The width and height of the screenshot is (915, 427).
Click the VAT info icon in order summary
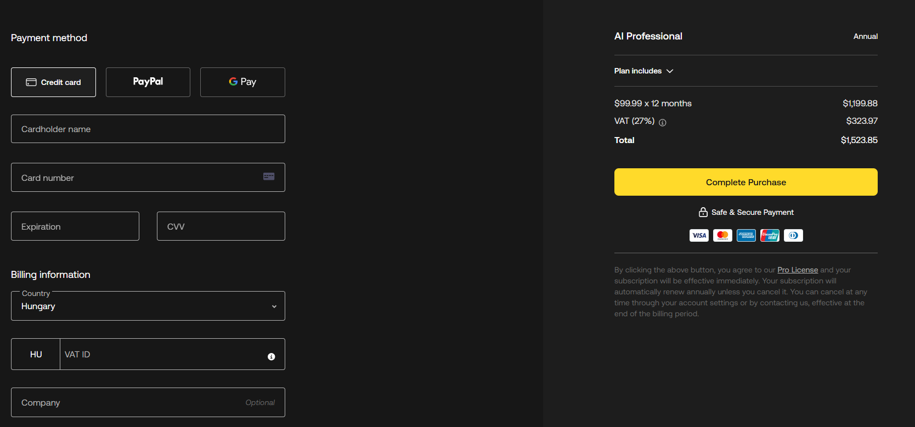click(662, 123)
